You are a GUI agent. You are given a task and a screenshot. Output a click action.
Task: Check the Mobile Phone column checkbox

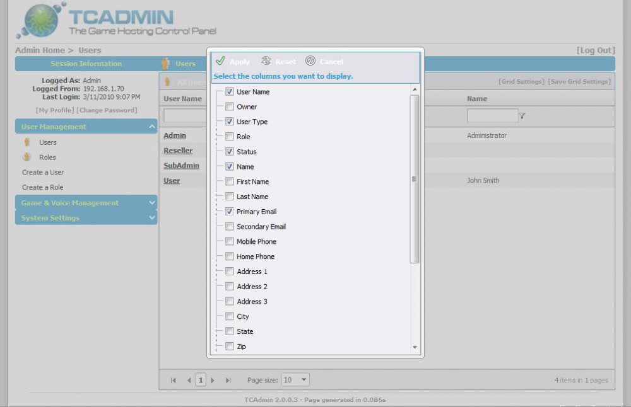coord(230,242)
